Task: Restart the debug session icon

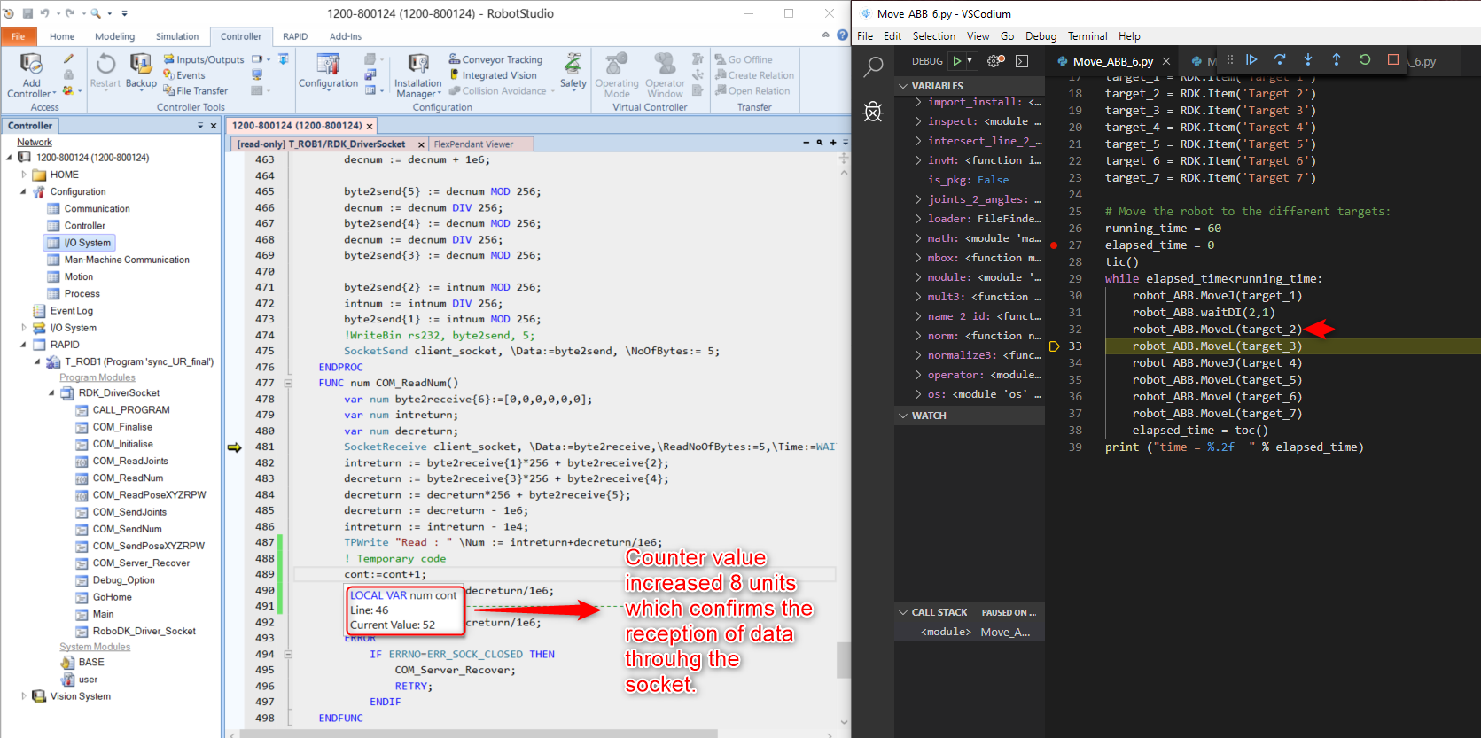Action: click(1365, 59)
